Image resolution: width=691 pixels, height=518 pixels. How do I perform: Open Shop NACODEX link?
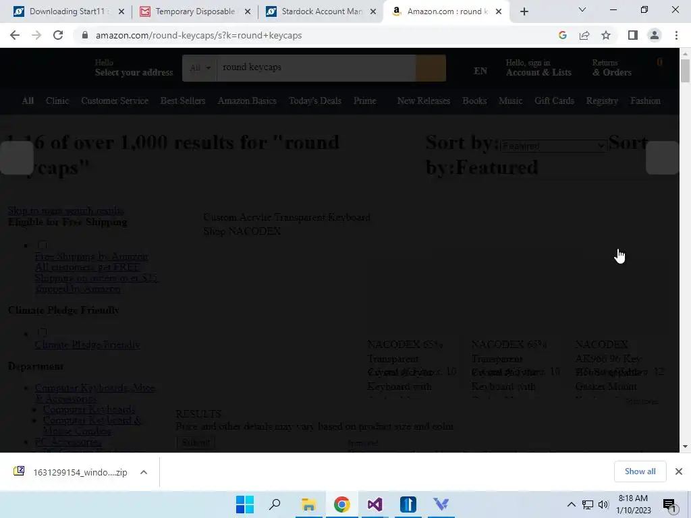pos(242,231)
